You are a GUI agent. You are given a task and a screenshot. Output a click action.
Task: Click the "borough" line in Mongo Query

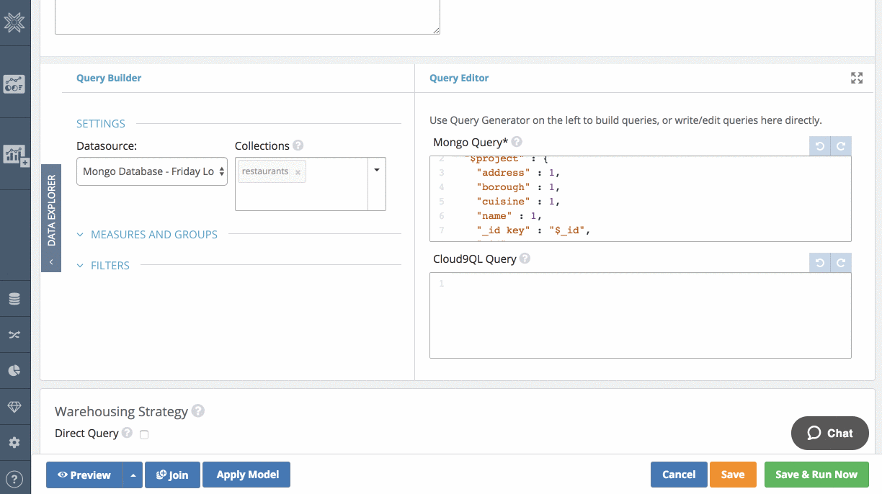[x=517, y=187]
